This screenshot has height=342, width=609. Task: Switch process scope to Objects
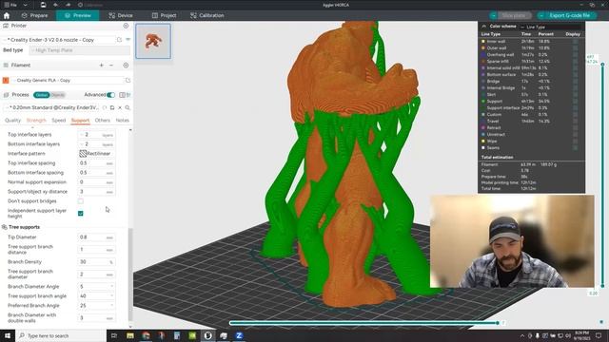point(58,95)
